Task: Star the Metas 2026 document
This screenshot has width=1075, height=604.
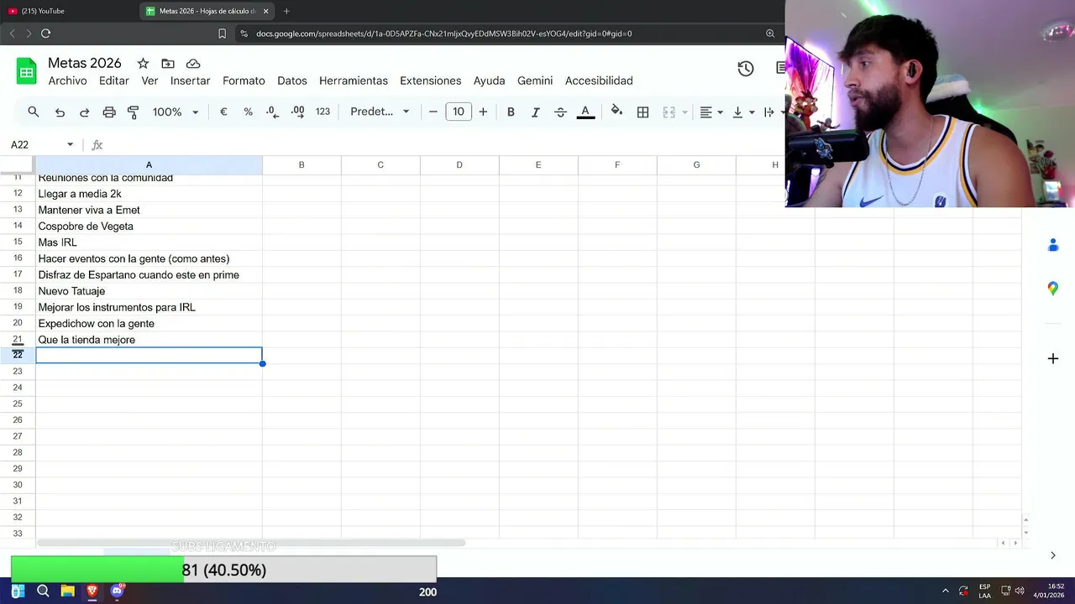Action: click(143, 64)
